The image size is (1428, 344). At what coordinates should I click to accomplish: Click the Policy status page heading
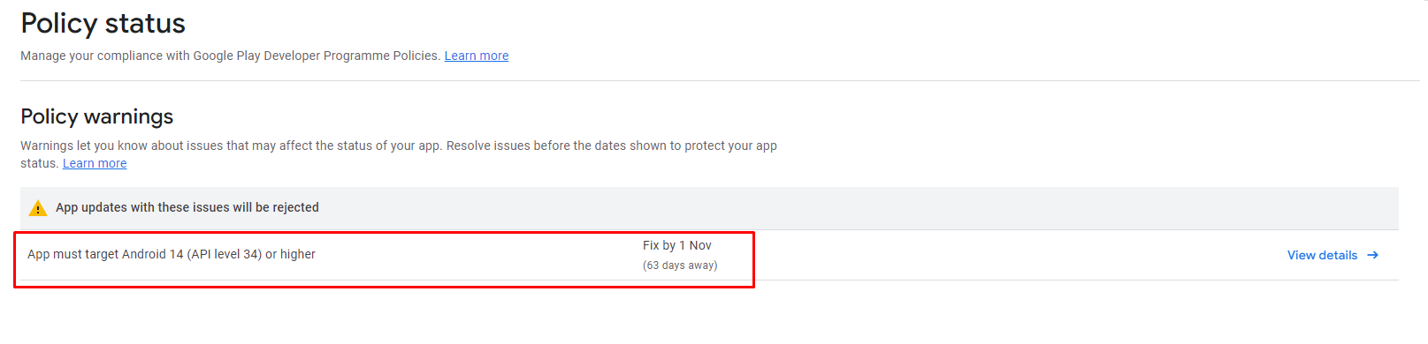(103, 24)
